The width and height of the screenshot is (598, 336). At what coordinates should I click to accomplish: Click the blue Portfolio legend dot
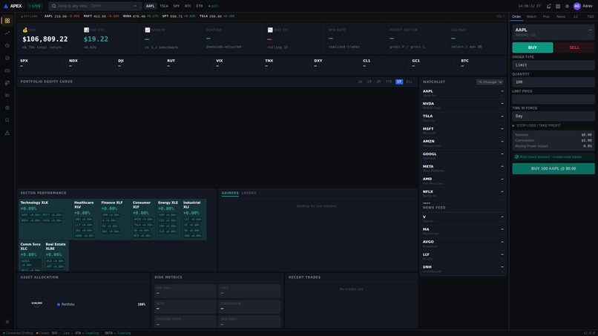pos(59,304)
